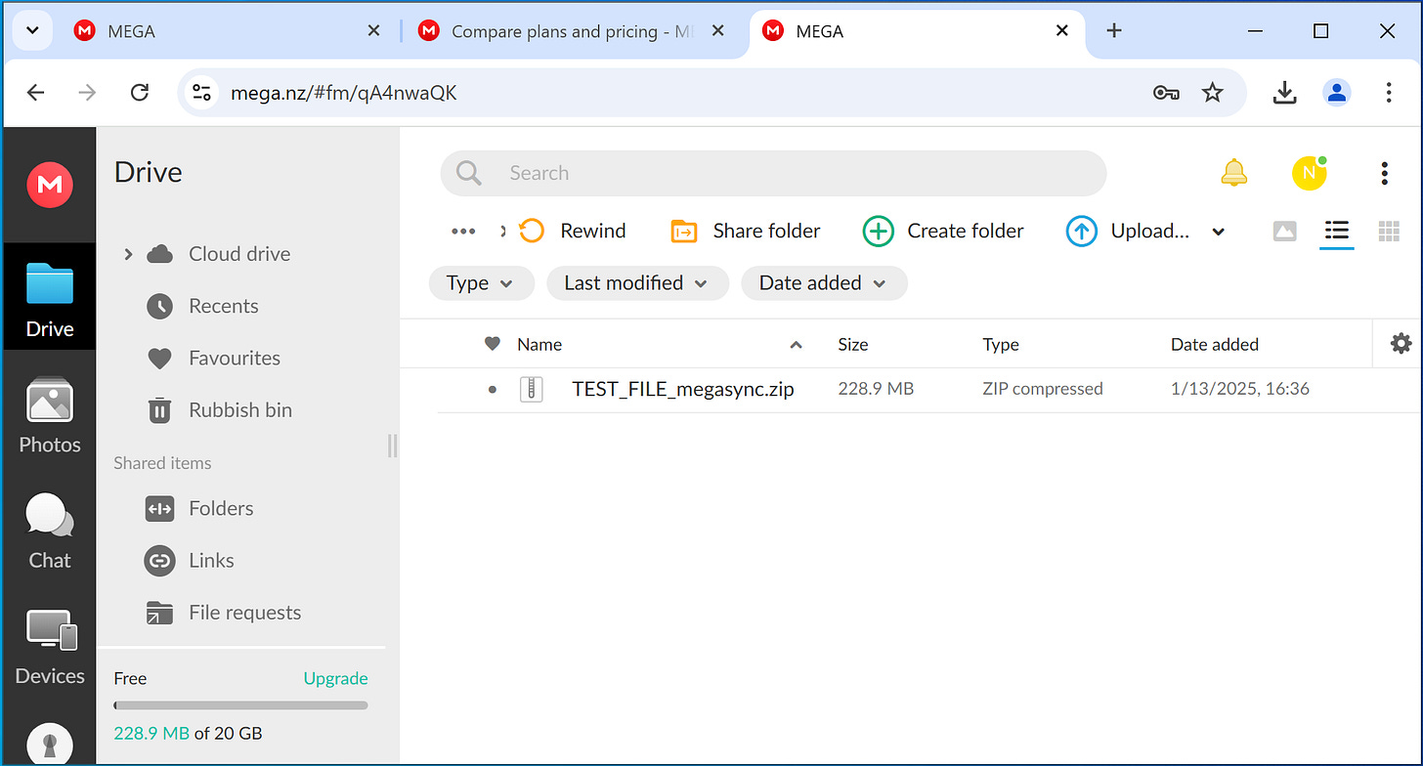Viewport: 1423px width, 766px height.
Task: Open the Chat section
Action: point(50,532)
